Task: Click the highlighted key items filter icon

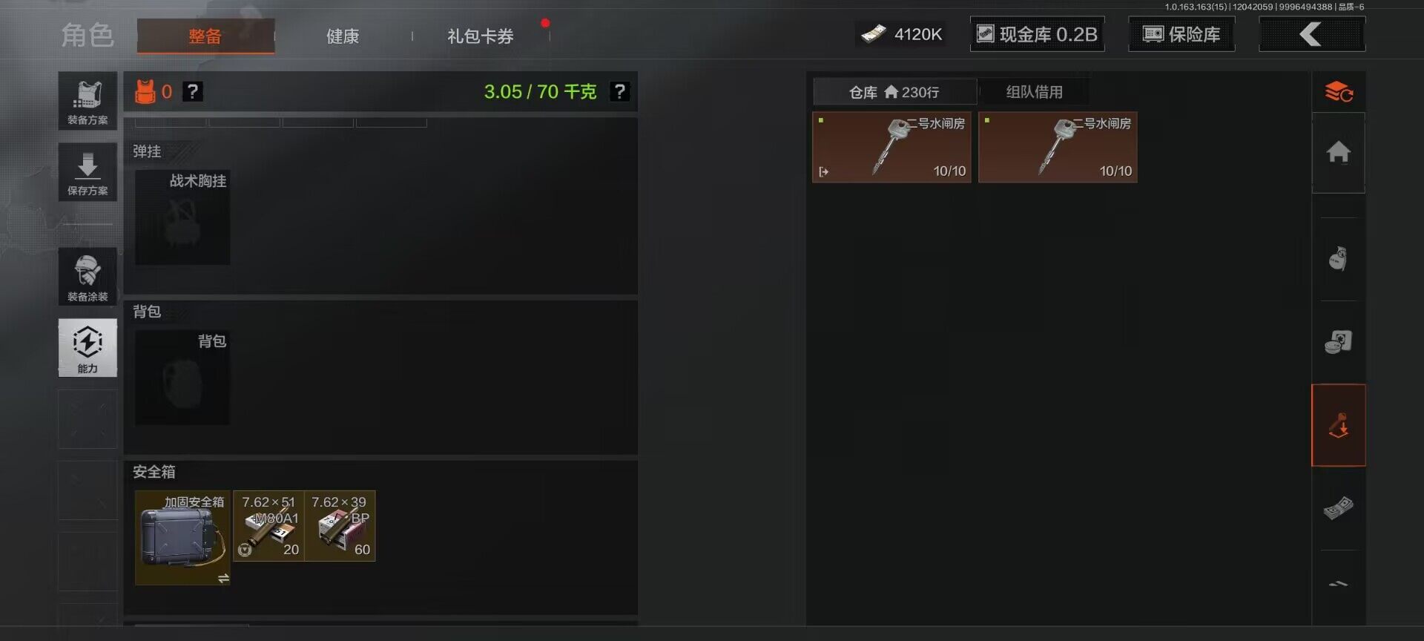Action: pyautogui.click(x=1338, y=425)
